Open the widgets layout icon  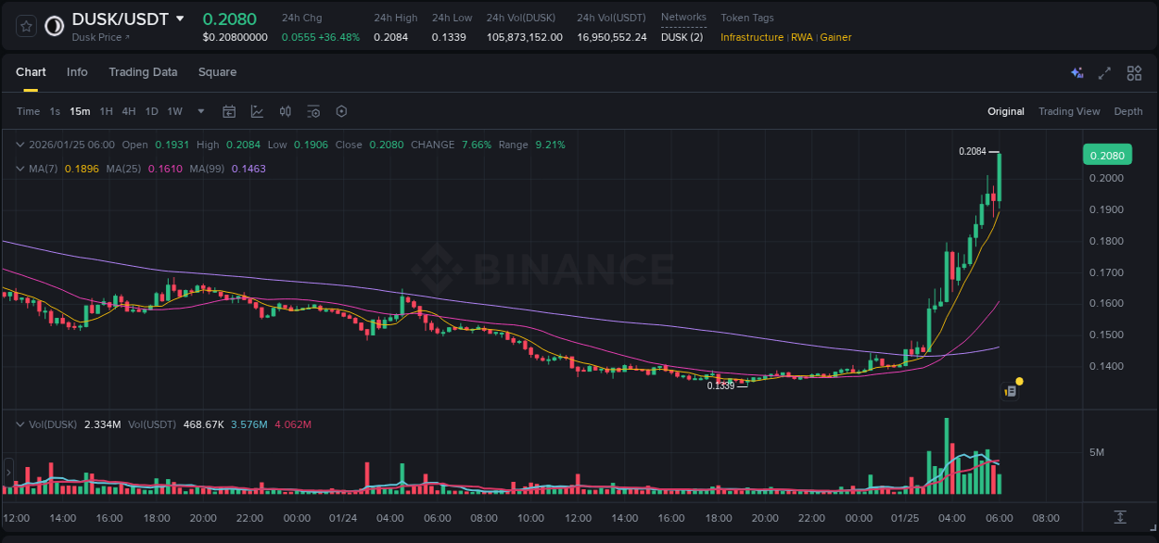pyautogui.click(x=1134, y=72)
